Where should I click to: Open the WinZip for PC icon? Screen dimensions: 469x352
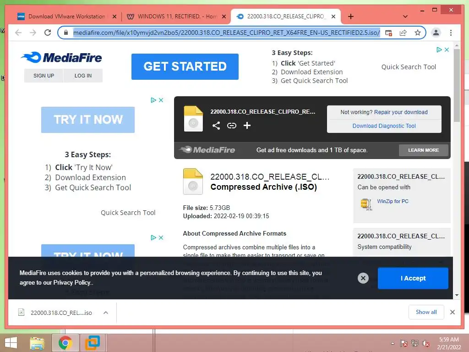(366, 204)
